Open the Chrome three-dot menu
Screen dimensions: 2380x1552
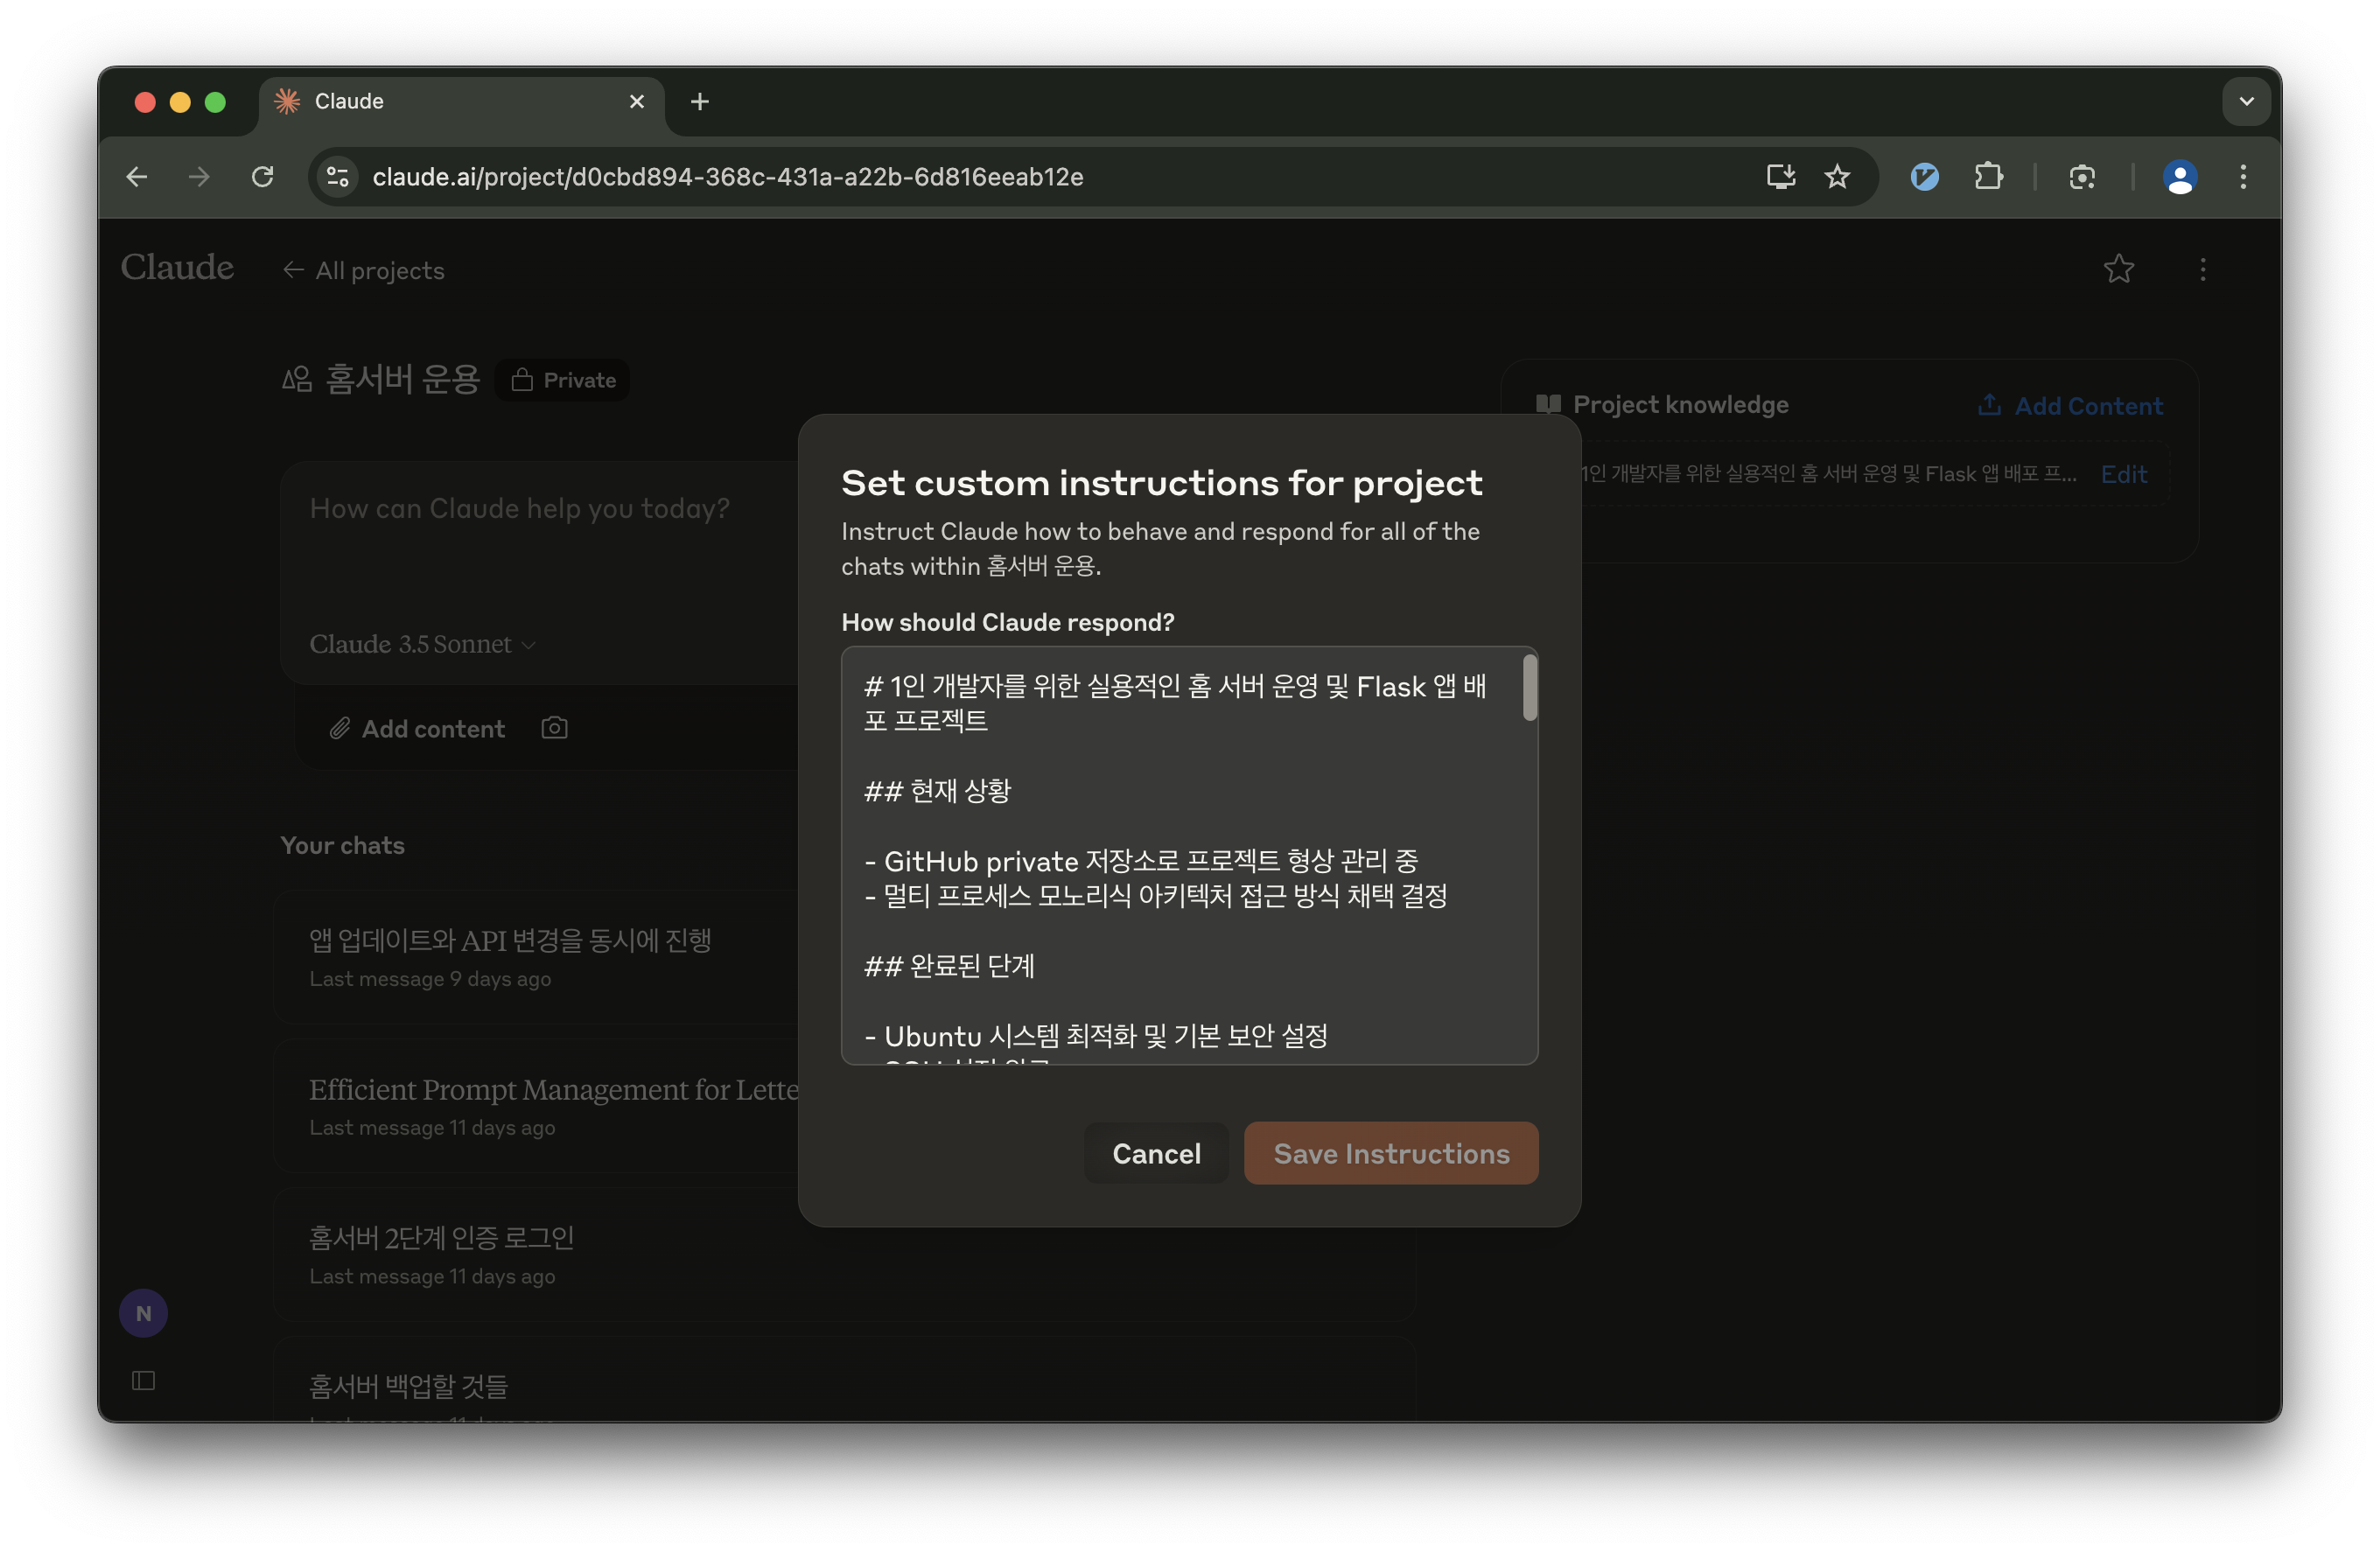click(x=2243, y=177)
